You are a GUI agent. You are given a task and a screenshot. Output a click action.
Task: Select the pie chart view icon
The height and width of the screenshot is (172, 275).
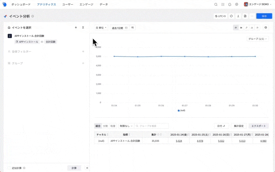point(257,28)
